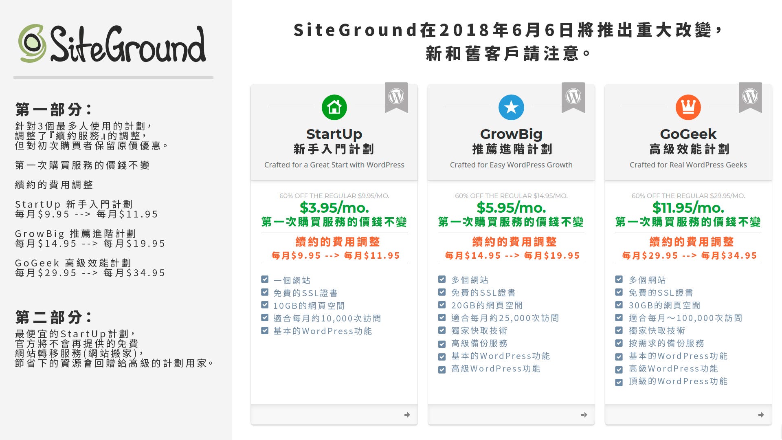Screen dimensions: 782x440
Task: Toggle the 20GB的網頁空間 checkbox
Action: pos(442,305)
